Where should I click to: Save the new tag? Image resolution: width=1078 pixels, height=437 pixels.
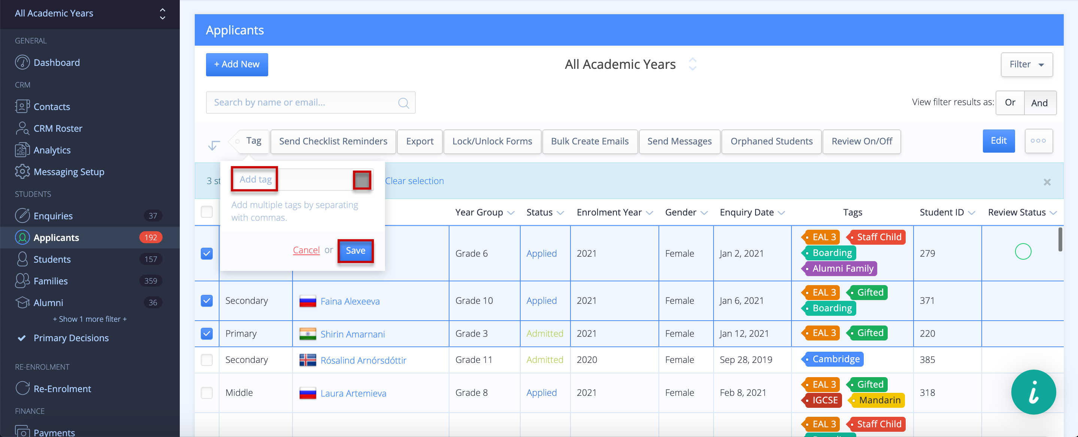click(x=355, y=251)
